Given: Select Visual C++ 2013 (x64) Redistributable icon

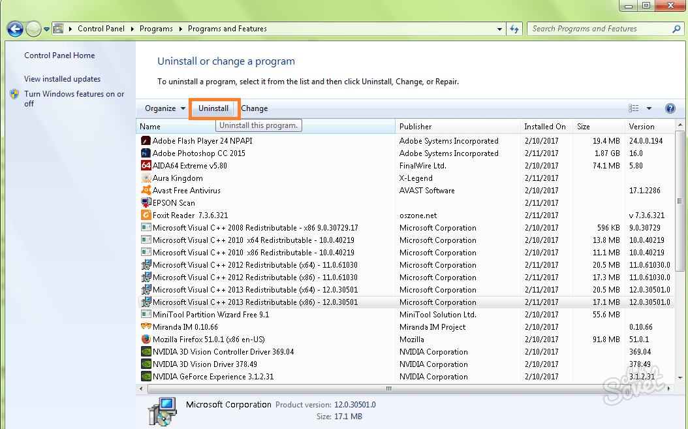Looking at the screenshot, I should click(146, 289).
